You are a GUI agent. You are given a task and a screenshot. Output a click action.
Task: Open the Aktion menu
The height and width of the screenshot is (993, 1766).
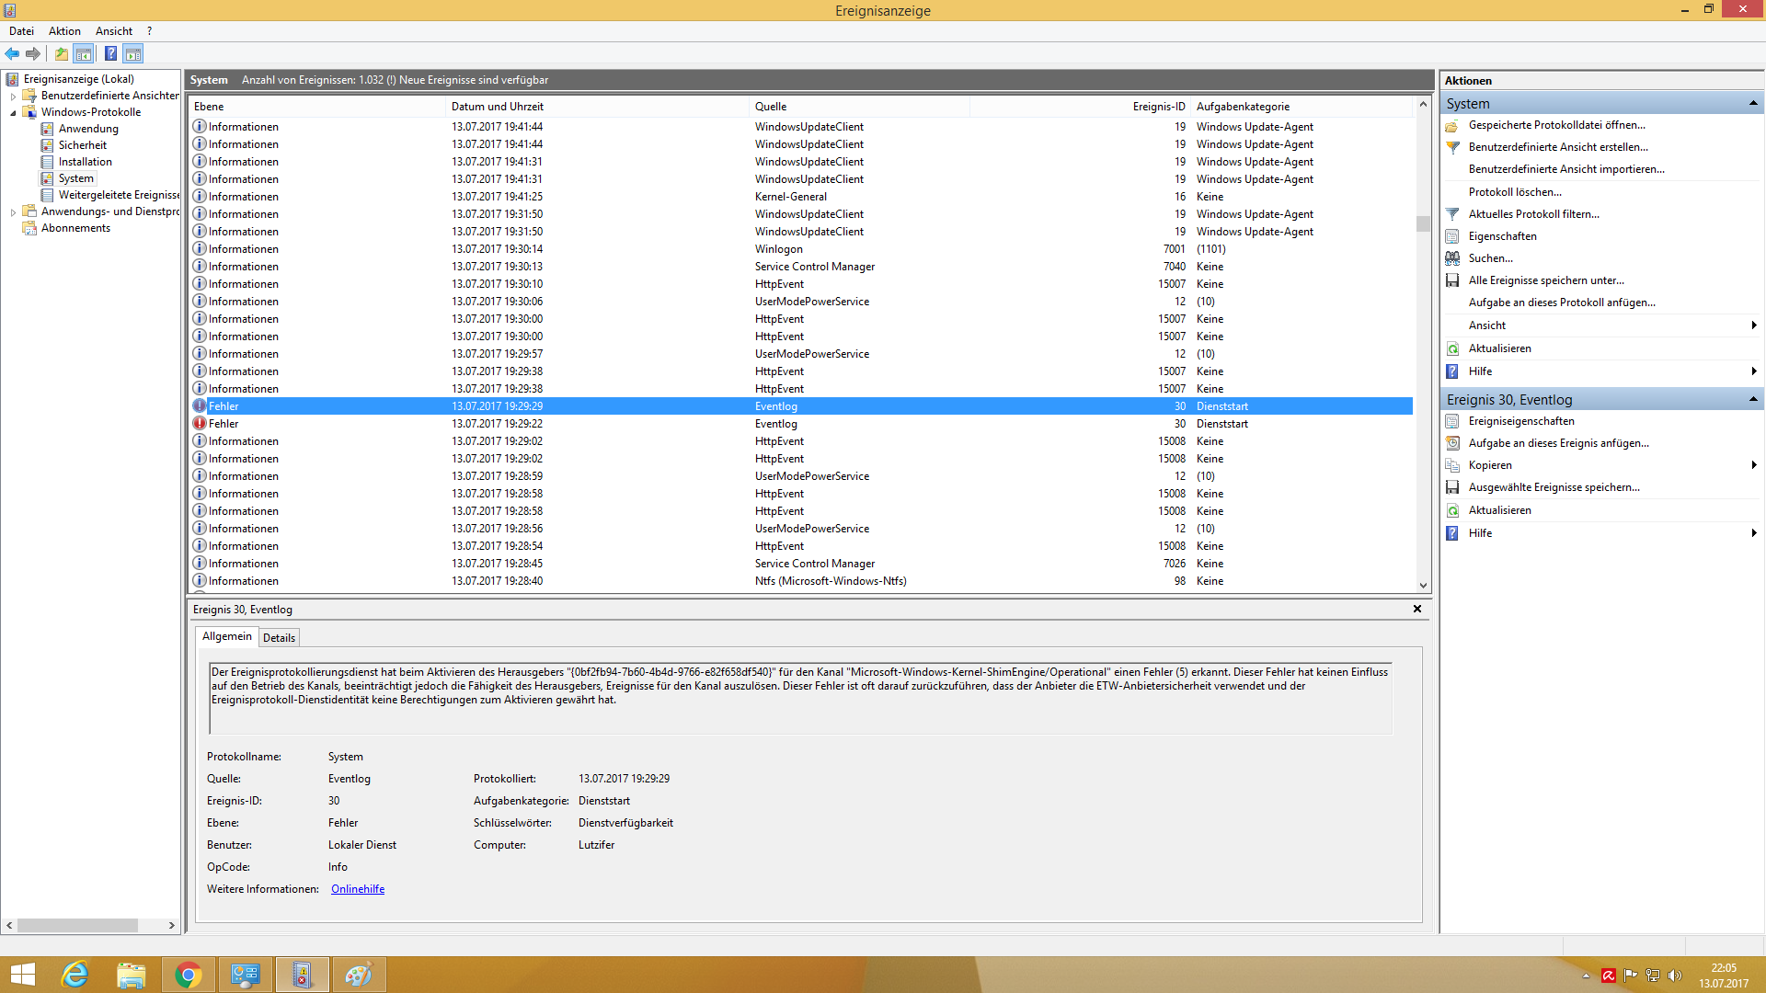[64, 31]
